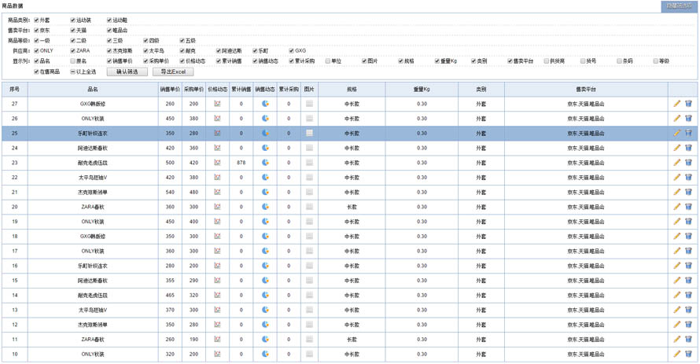Screen dimensions: 700x364
Task: Open image icon for row 22
Action: point(309,178)
